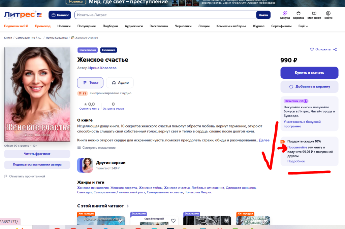
Task: Open Мои книги icon in header
Action: tap(314, 14)
